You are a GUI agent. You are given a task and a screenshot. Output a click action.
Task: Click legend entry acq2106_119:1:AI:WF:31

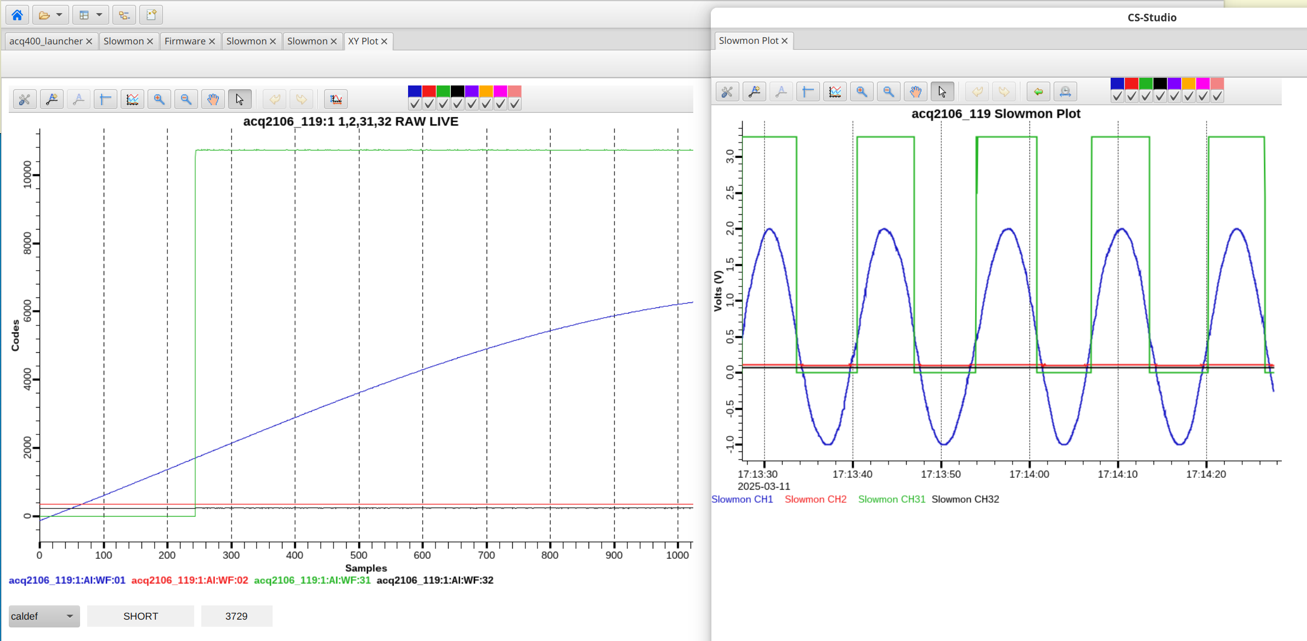(312, 580)
